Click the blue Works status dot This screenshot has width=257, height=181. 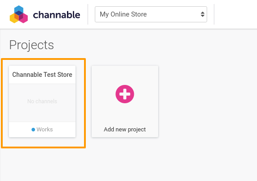[33, 130]
